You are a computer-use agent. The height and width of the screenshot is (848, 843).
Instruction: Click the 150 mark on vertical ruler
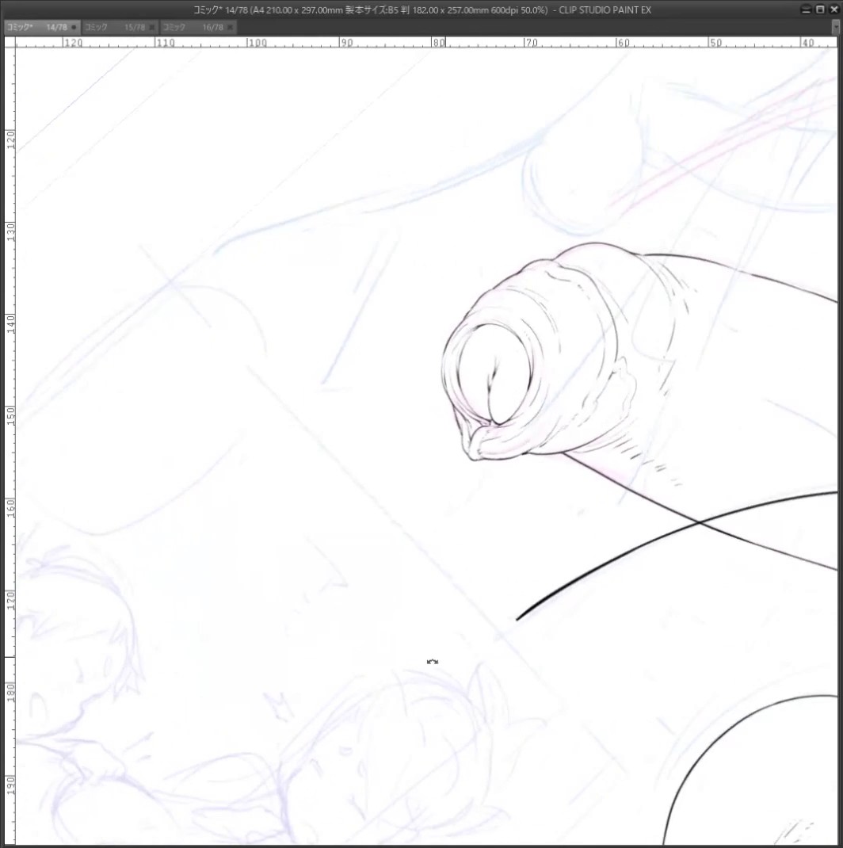[10, 416]
